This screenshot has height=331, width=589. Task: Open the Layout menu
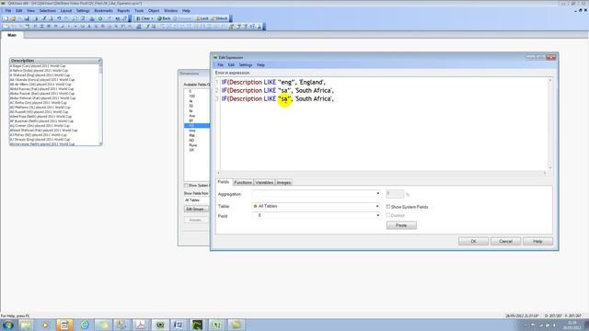click(x=66, y=11)
